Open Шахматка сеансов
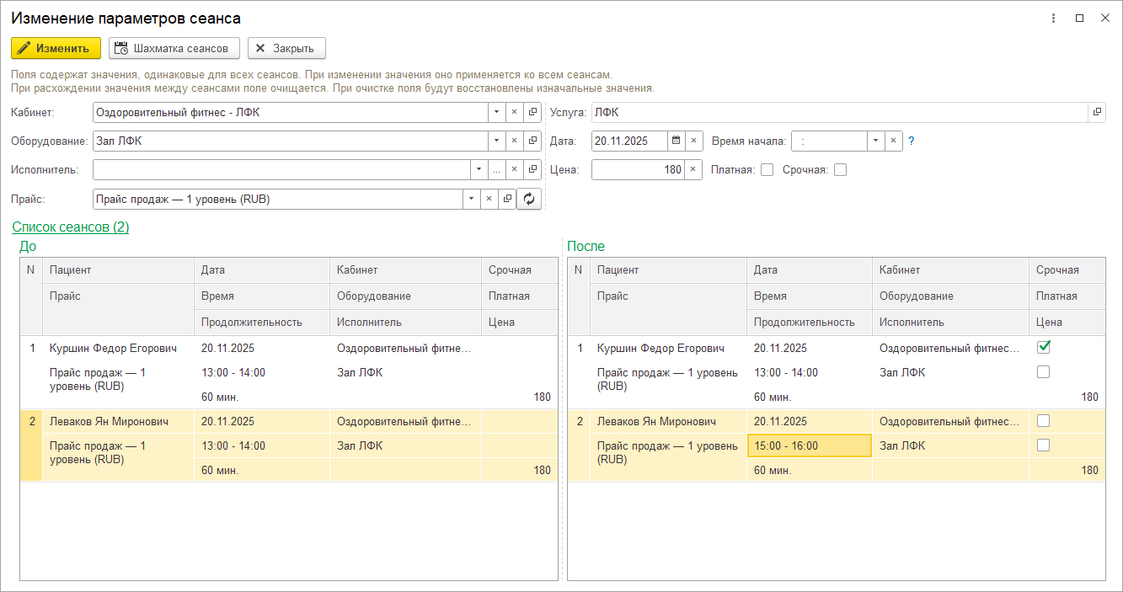The height and width of the screenshot is (592, 1123). 174,48
